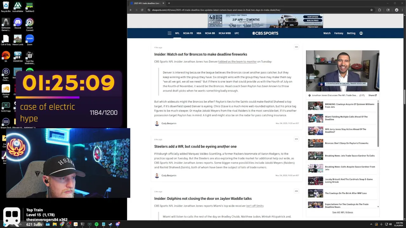Image resolution: width=406 pixels, height=228 pixels.
Task: Open the NBA section
Action: coord(199,33)
